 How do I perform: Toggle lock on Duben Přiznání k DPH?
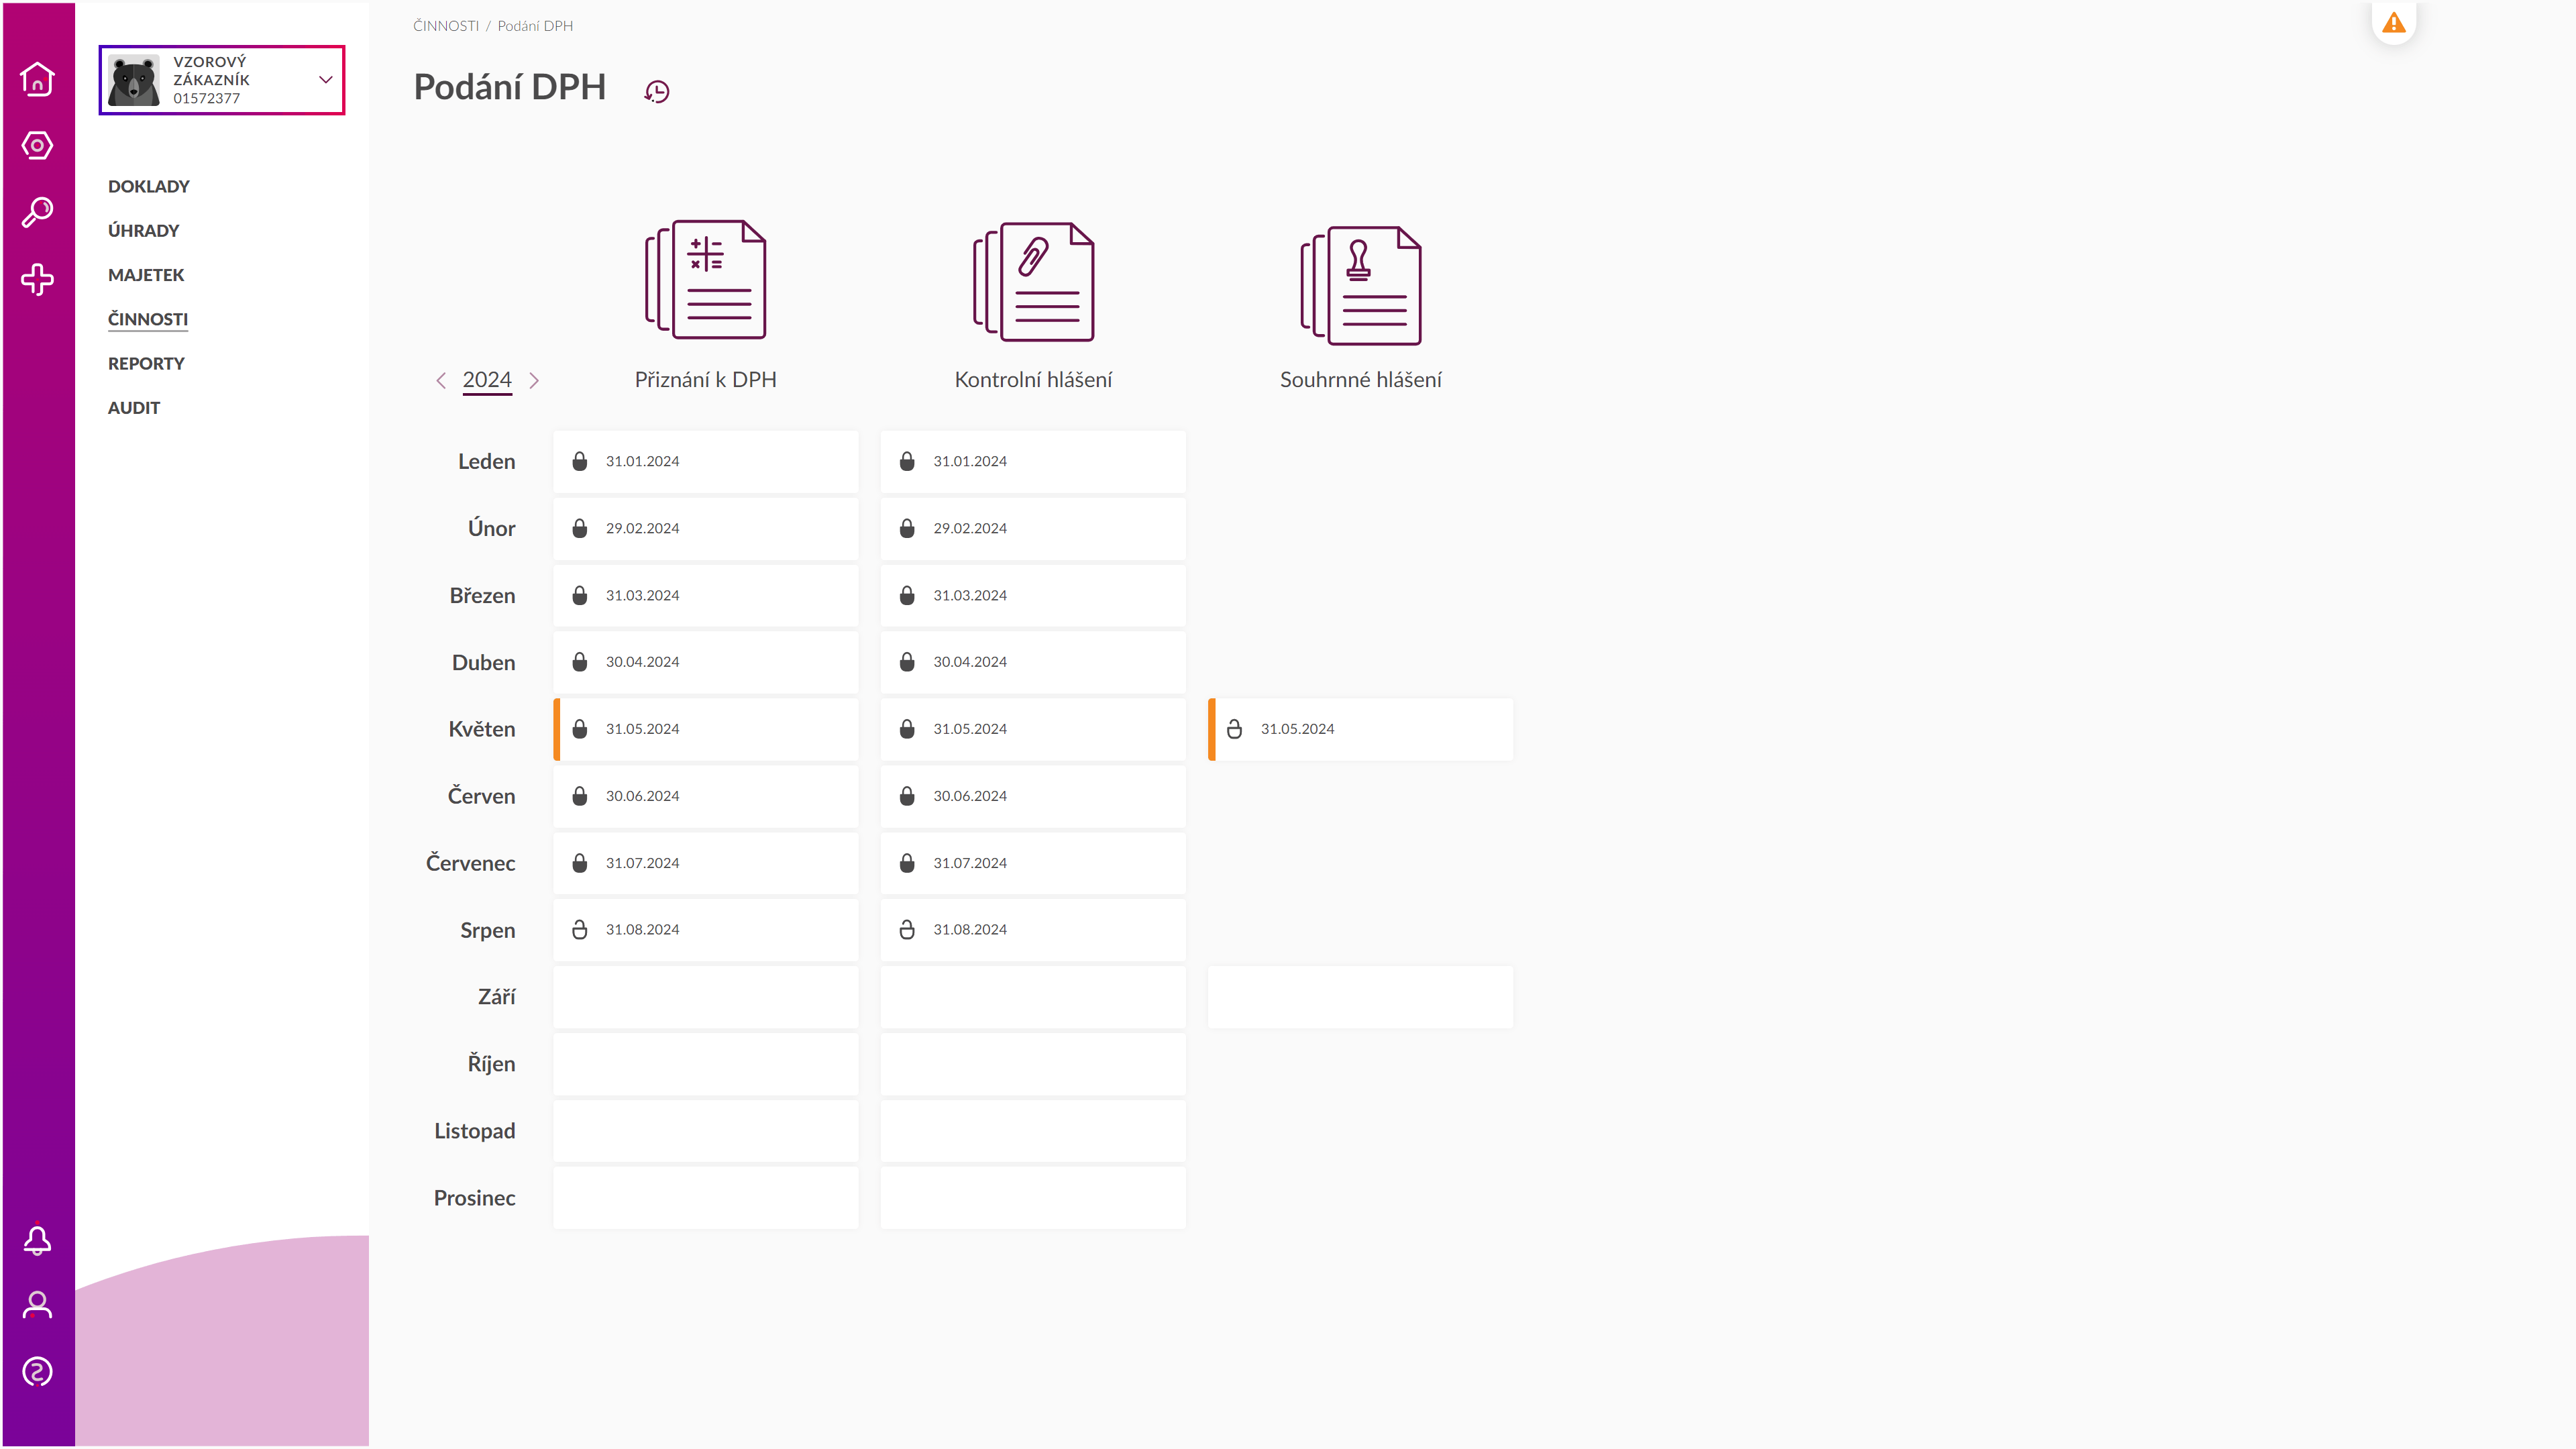tap(579, 662)
